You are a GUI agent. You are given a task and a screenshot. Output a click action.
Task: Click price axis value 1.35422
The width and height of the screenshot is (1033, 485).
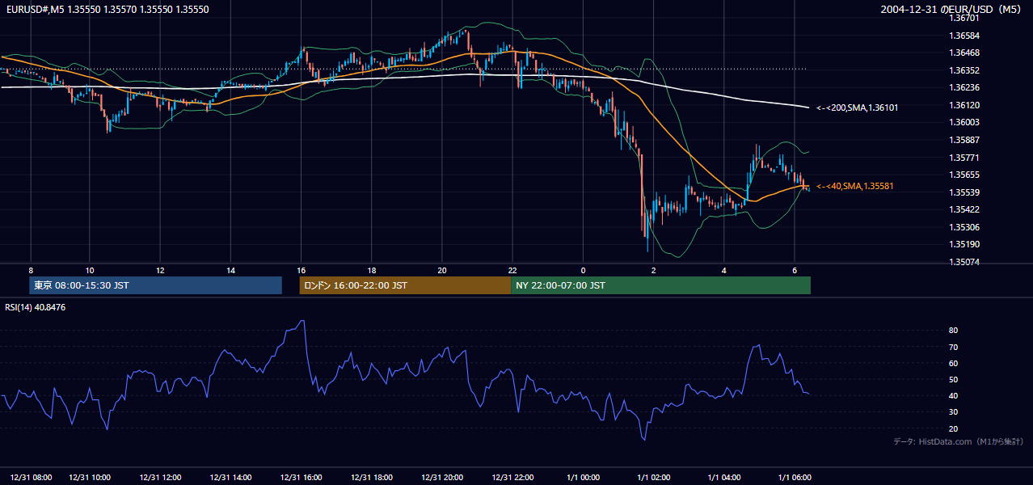[x=963, y=209]
